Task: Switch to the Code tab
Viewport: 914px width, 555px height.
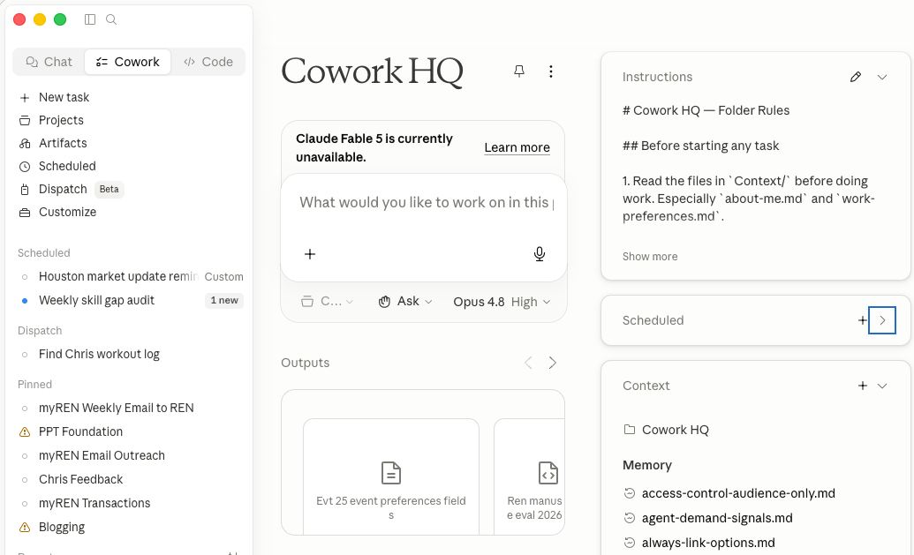Action: [208, 62]
